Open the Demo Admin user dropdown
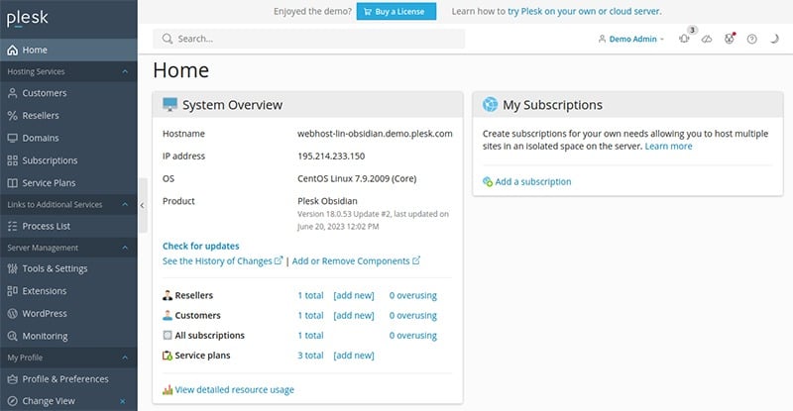Screen dimensions: 793x411 [631, 39]
